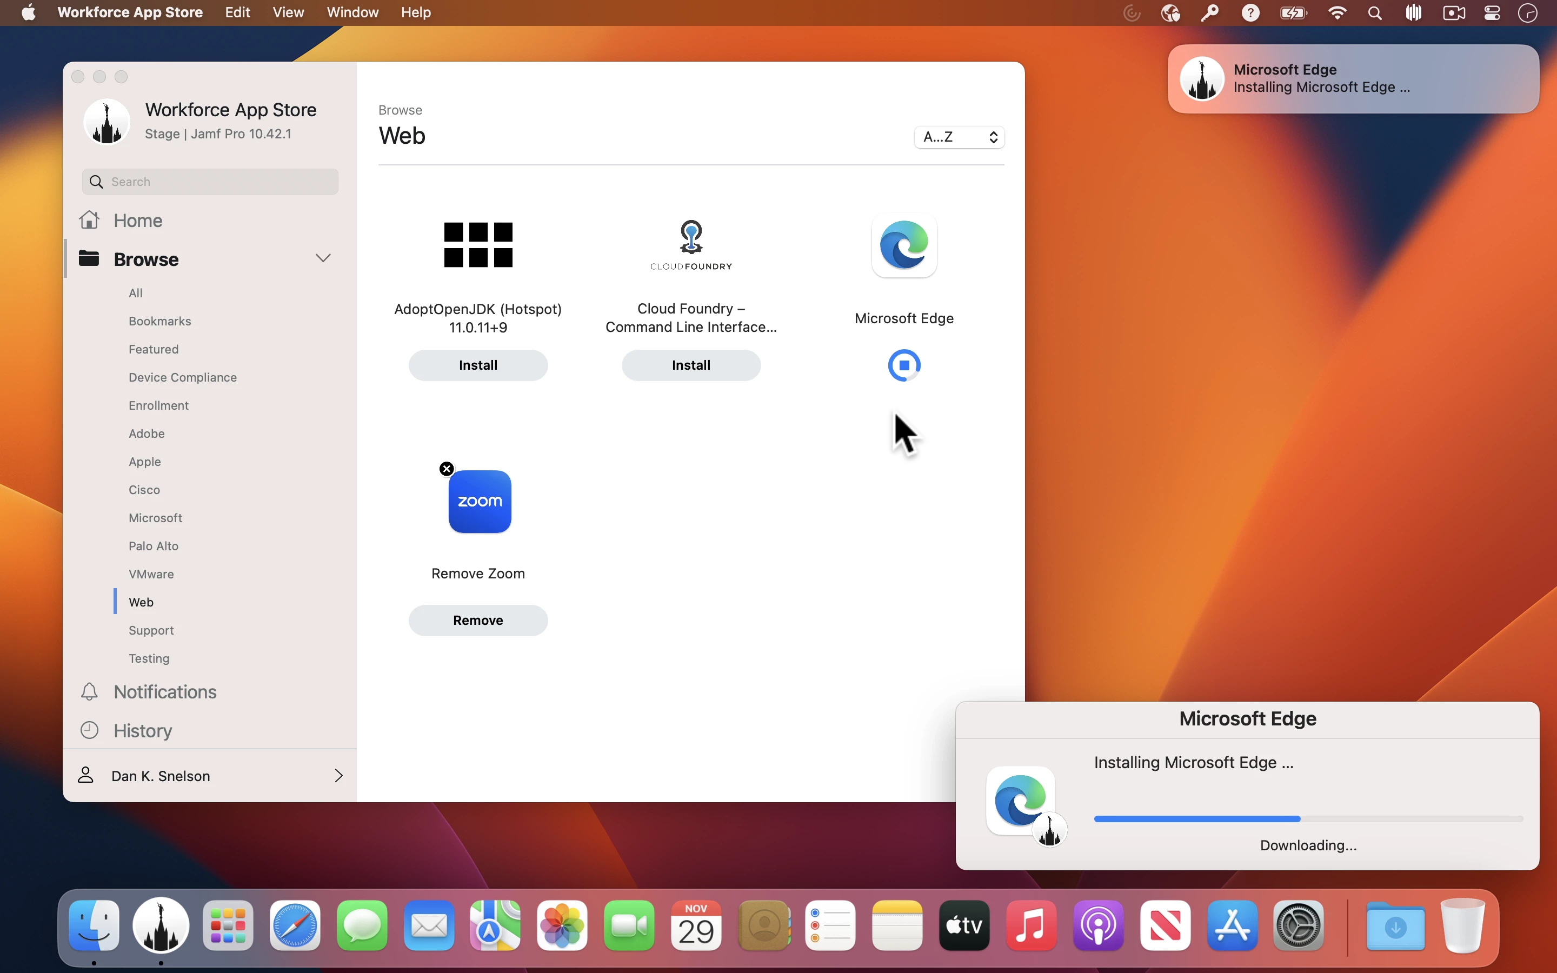Collapse the Browse section chevron
This screenshot has width=1557, height=973.
[323, 258]
